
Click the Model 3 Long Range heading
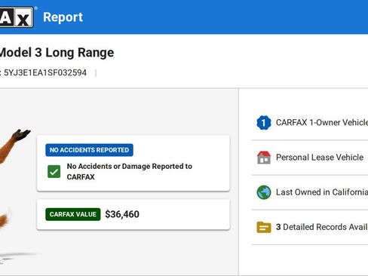coord(57,53)
